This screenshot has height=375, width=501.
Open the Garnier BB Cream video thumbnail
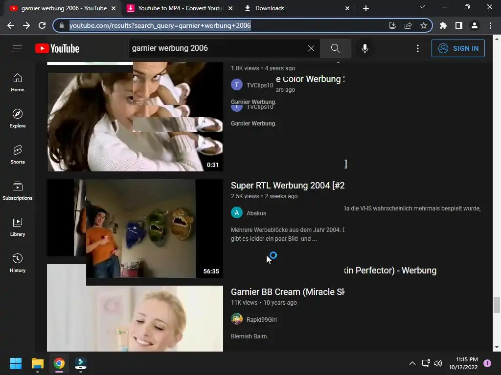[135, 318]
